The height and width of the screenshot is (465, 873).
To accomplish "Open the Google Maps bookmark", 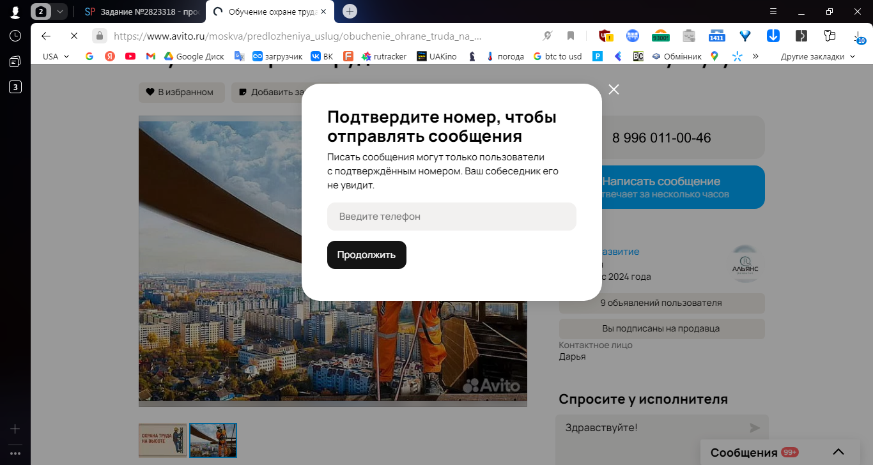I will coord(715,56).
